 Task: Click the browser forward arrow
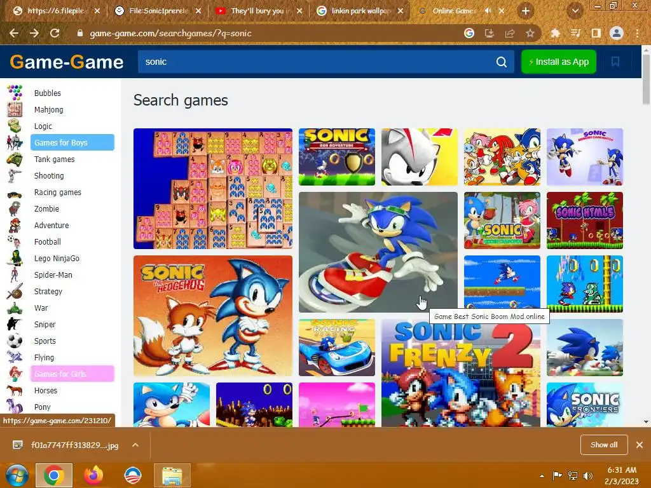click(x=34, y=33)
